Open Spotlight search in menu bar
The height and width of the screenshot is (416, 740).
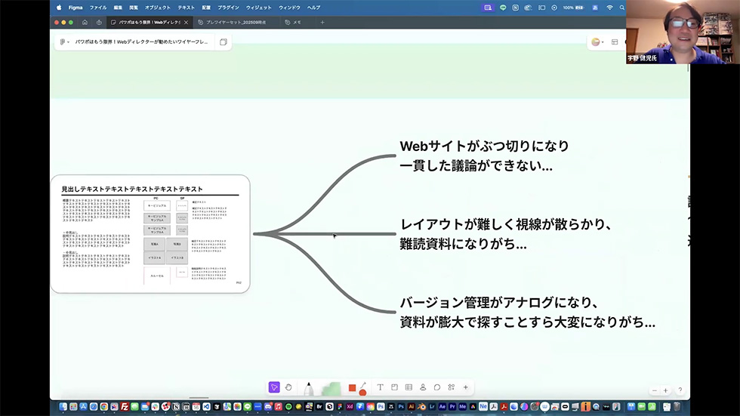click(622, 8)
